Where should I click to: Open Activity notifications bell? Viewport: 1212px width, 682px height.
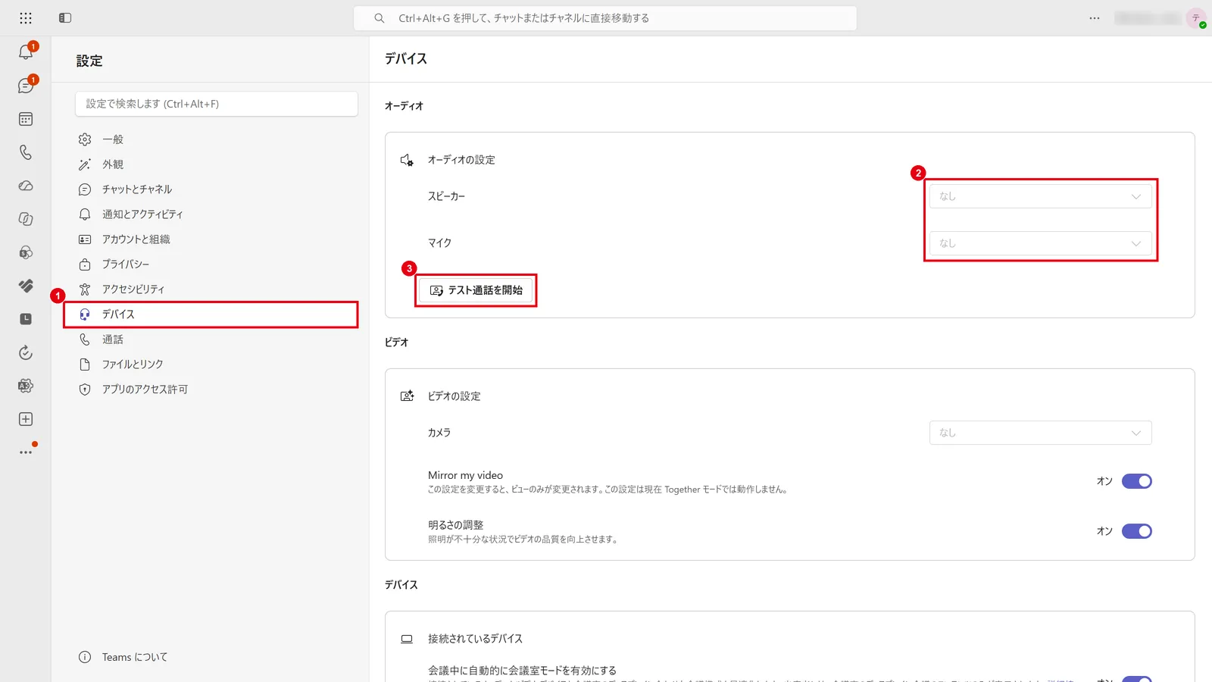pos(26,52)
